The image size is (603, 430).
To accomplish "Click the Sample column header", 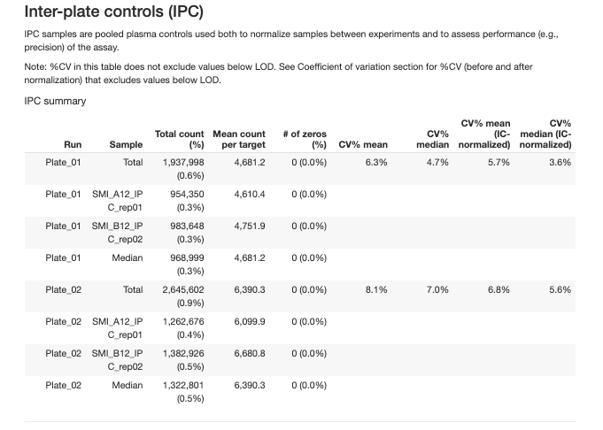I will 126,144.
